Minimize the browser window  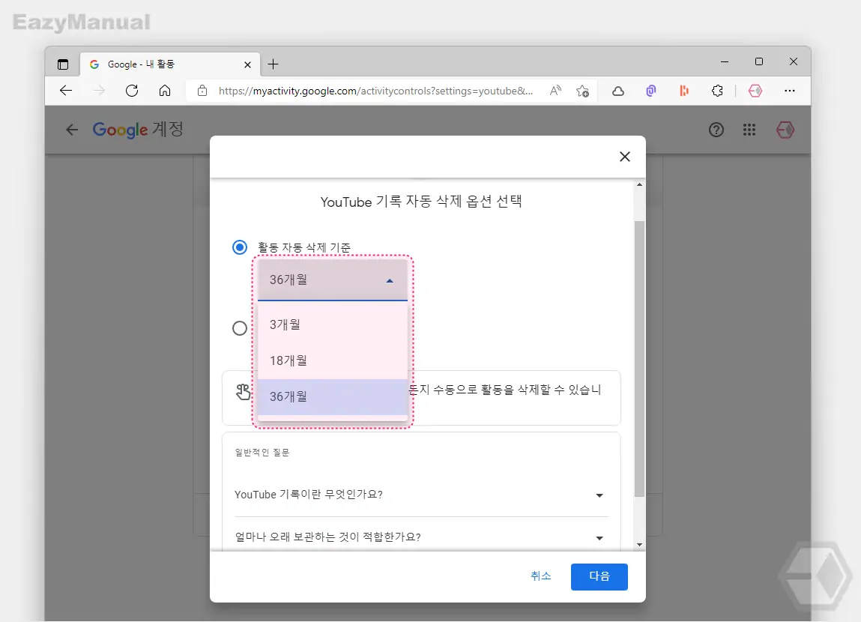[x=725, y=62]
